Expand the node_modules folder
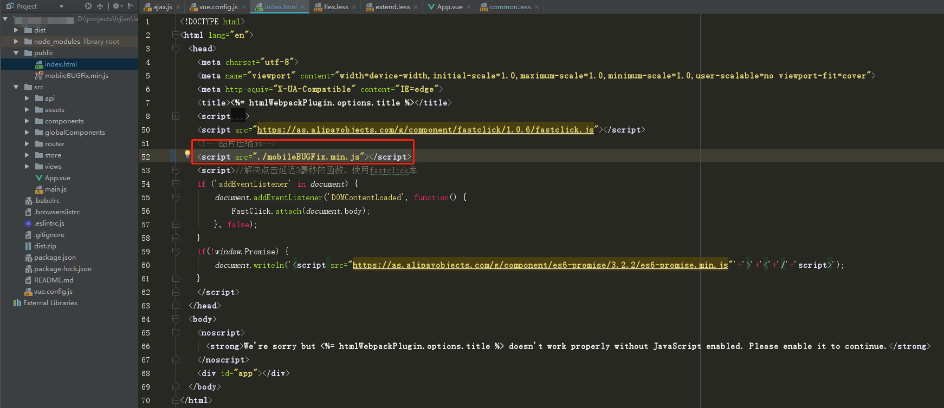The height and width of the screenshot is (408, 944). click(x=16, y=42)
